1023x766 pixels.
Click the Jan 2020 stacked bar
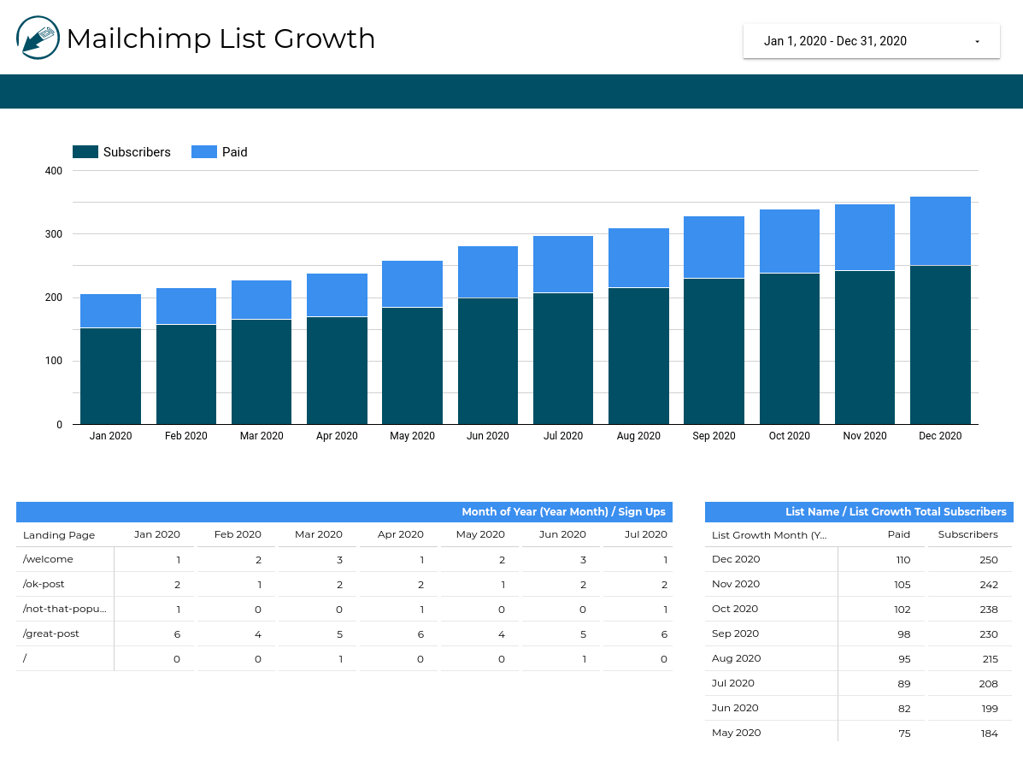point(110,359)
